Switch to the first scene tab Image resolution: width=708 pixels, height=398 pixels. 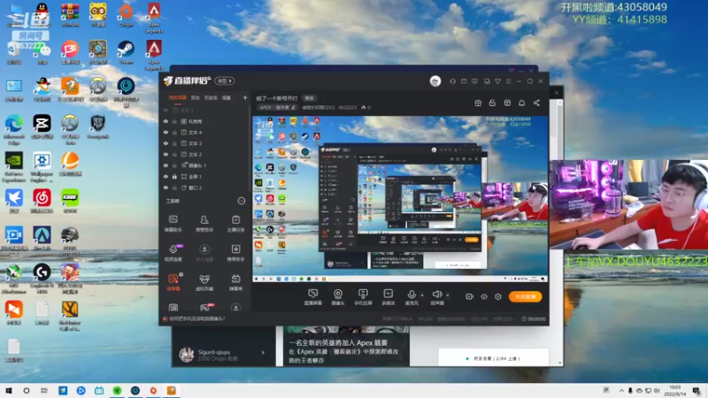pyautogui.click(x=178, y=97)
